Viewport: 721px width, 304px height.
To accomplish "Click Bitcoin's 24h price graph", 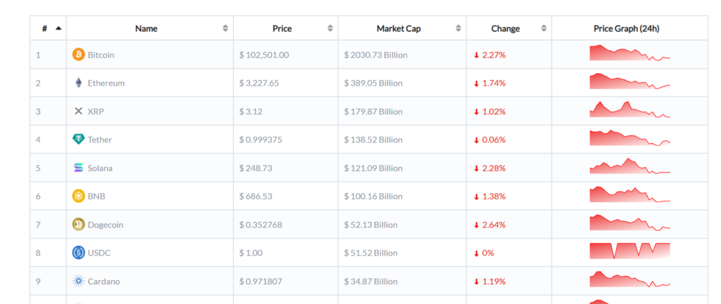I will (630, 53).
